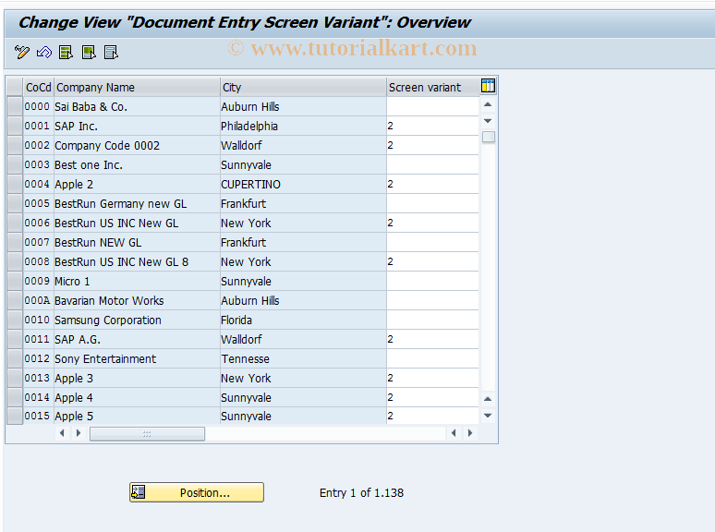Click screen variant field for Best one Inc.
Screen dimensions: 715x532
pyautogui.click(x=432, y=164)
